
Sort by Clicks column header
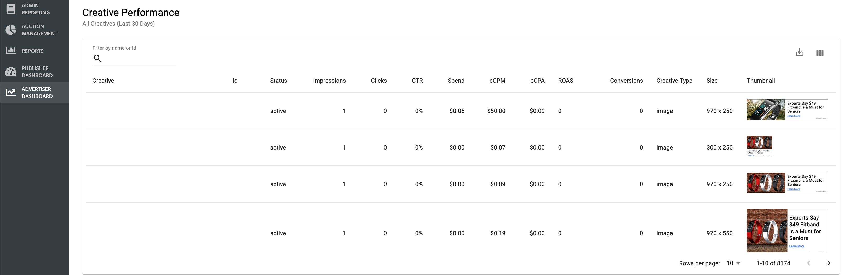379,81
